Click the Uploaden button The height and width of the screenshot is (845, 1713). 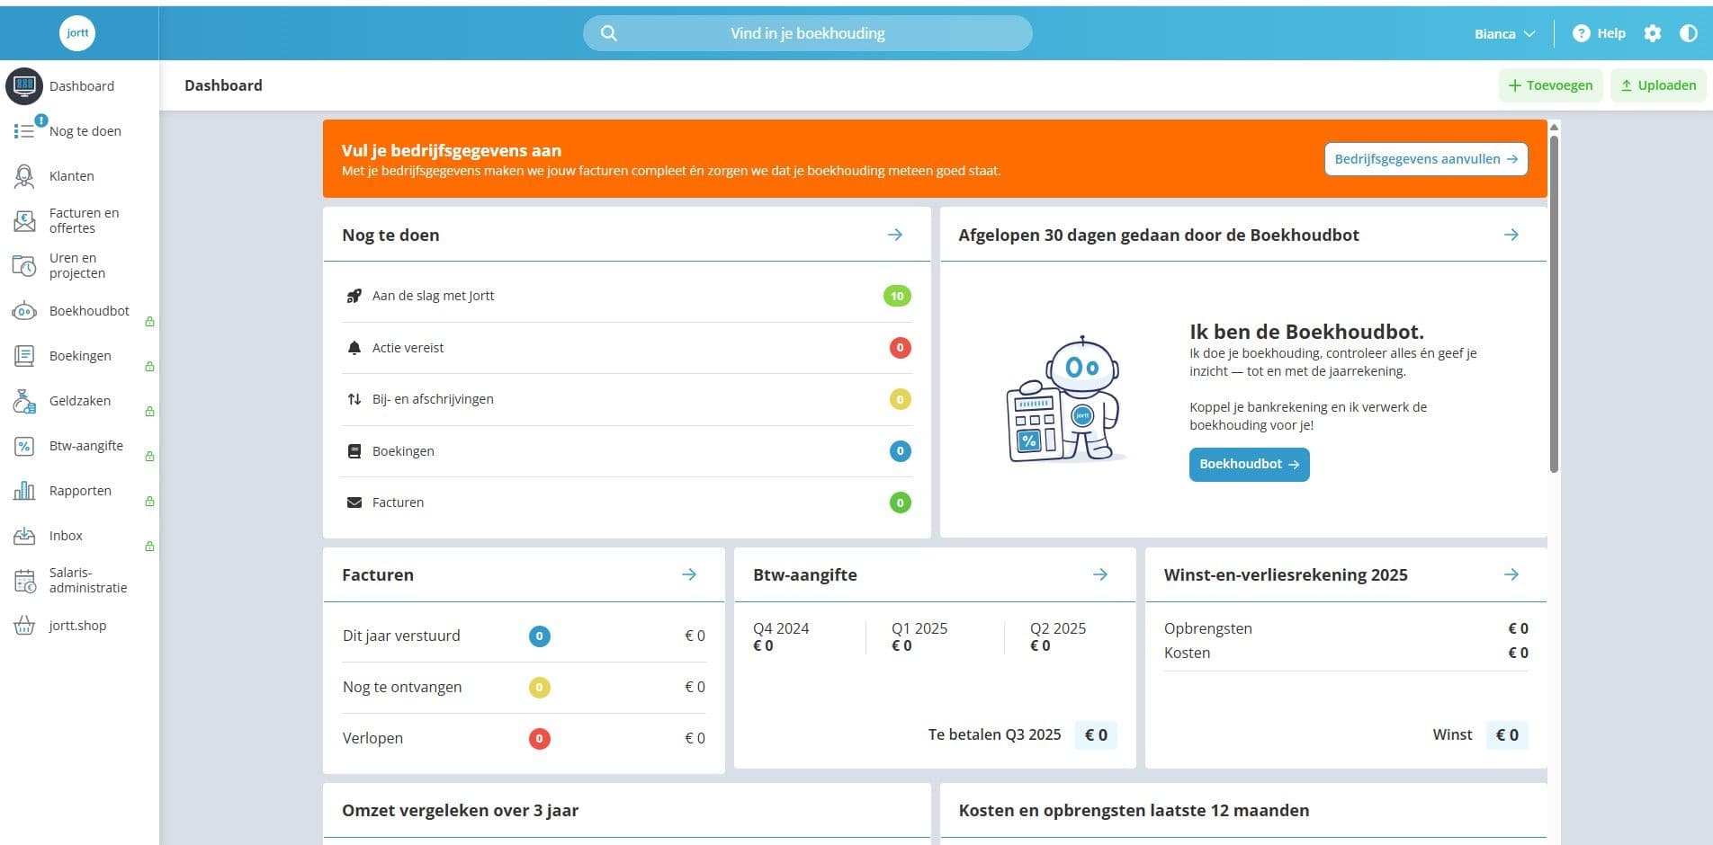click(1658, 85)
